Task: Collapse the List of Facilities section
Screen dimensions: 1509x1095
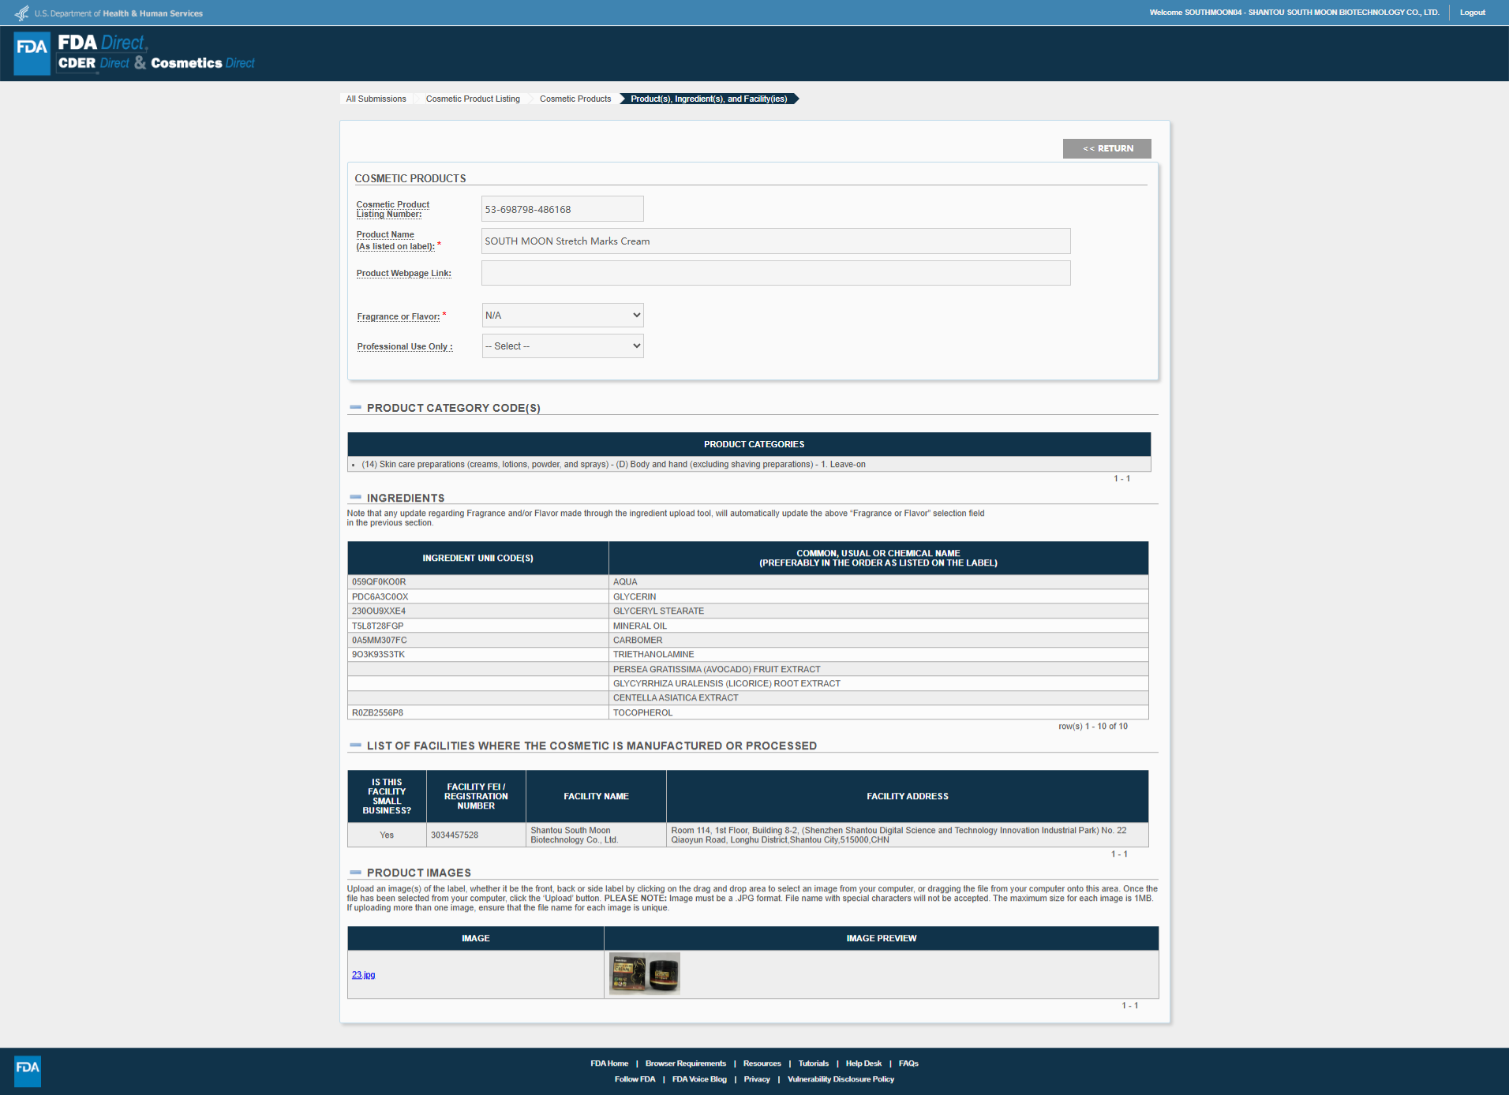Action: click(x=355, y=746)
